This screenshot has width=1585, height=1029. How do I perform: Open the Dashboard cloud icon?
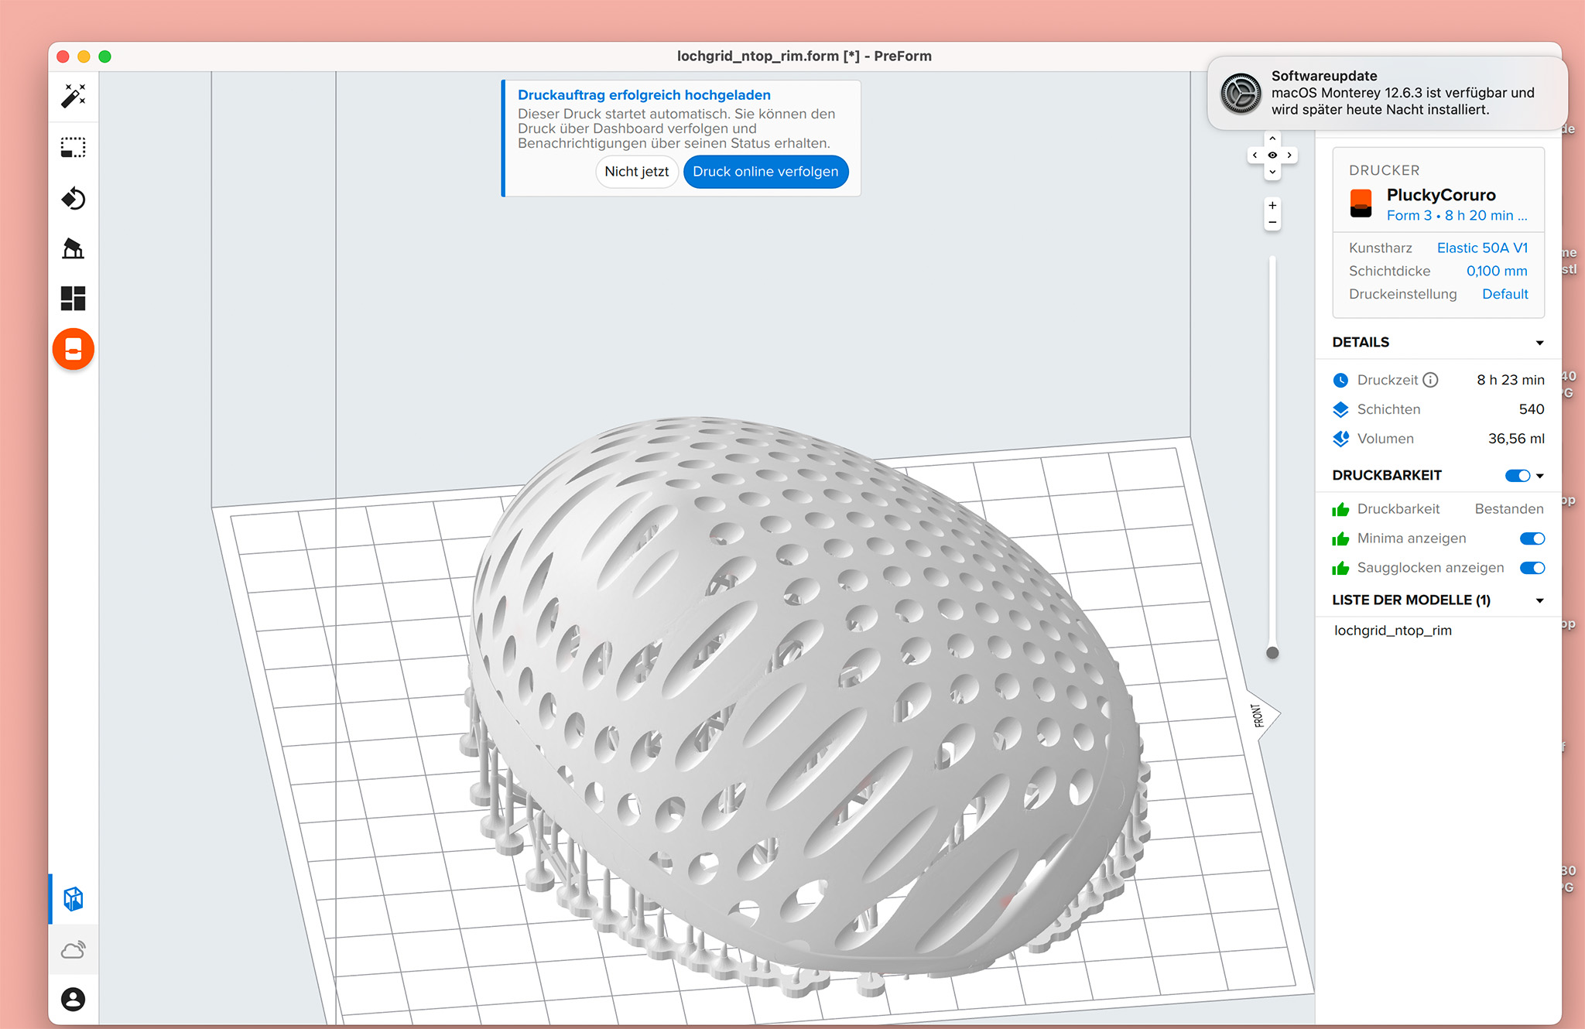(74, 949)
